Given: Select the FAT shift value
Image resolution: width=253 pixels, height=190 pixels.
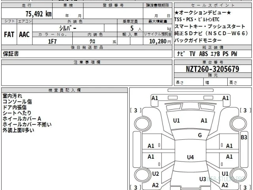Looking at the screenshot, I should pos(9,34).
